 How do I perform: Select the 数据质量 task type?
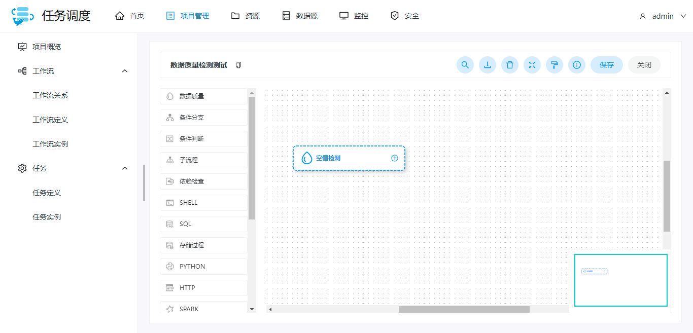(203, 96)
